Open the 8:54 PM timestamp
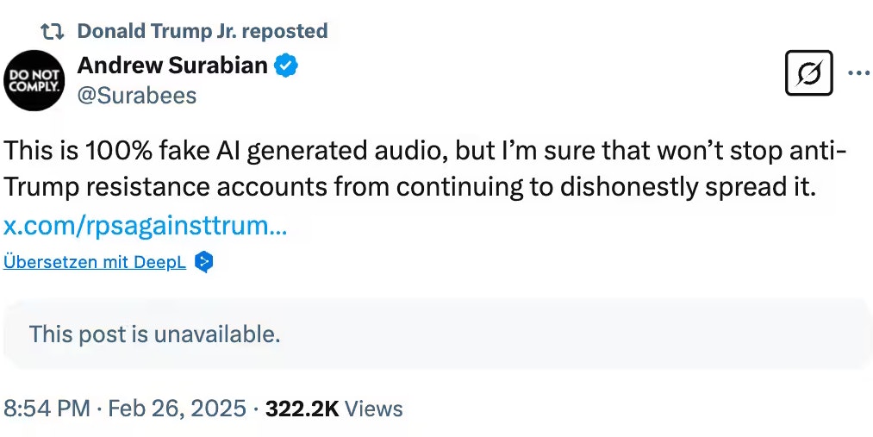 point(47,408)
